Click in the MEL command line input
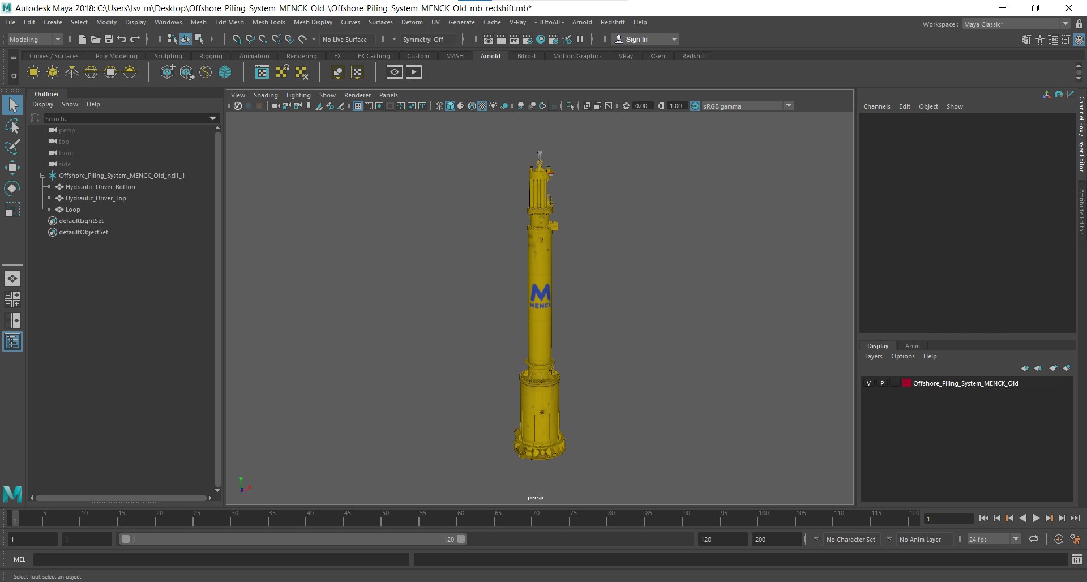Viewport: 1087px width, 582px height. tap(221, 559)
